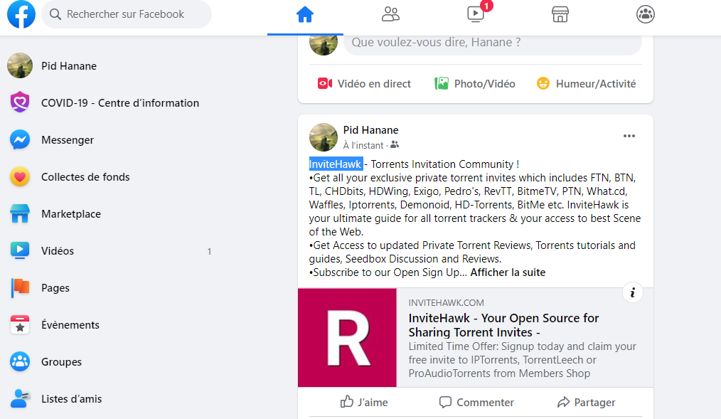
Task: Click the COVID-19 heart shield icon
Action: 20,102
